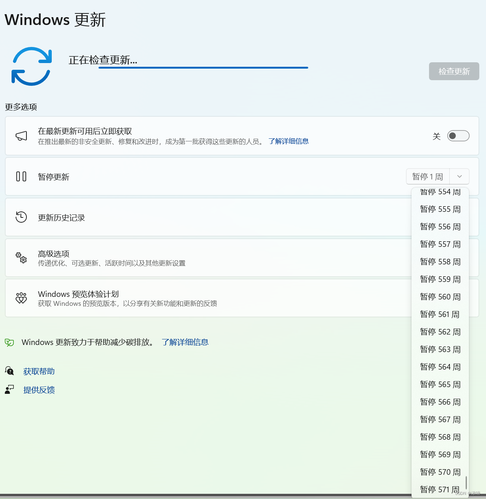Choose 暂停 558 周 option
The height and width of the screenshot is (499, 486).
tap(440, 262)
